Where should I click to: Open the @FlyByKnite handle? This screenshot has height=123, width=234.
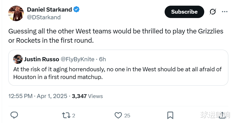(77, 59)
